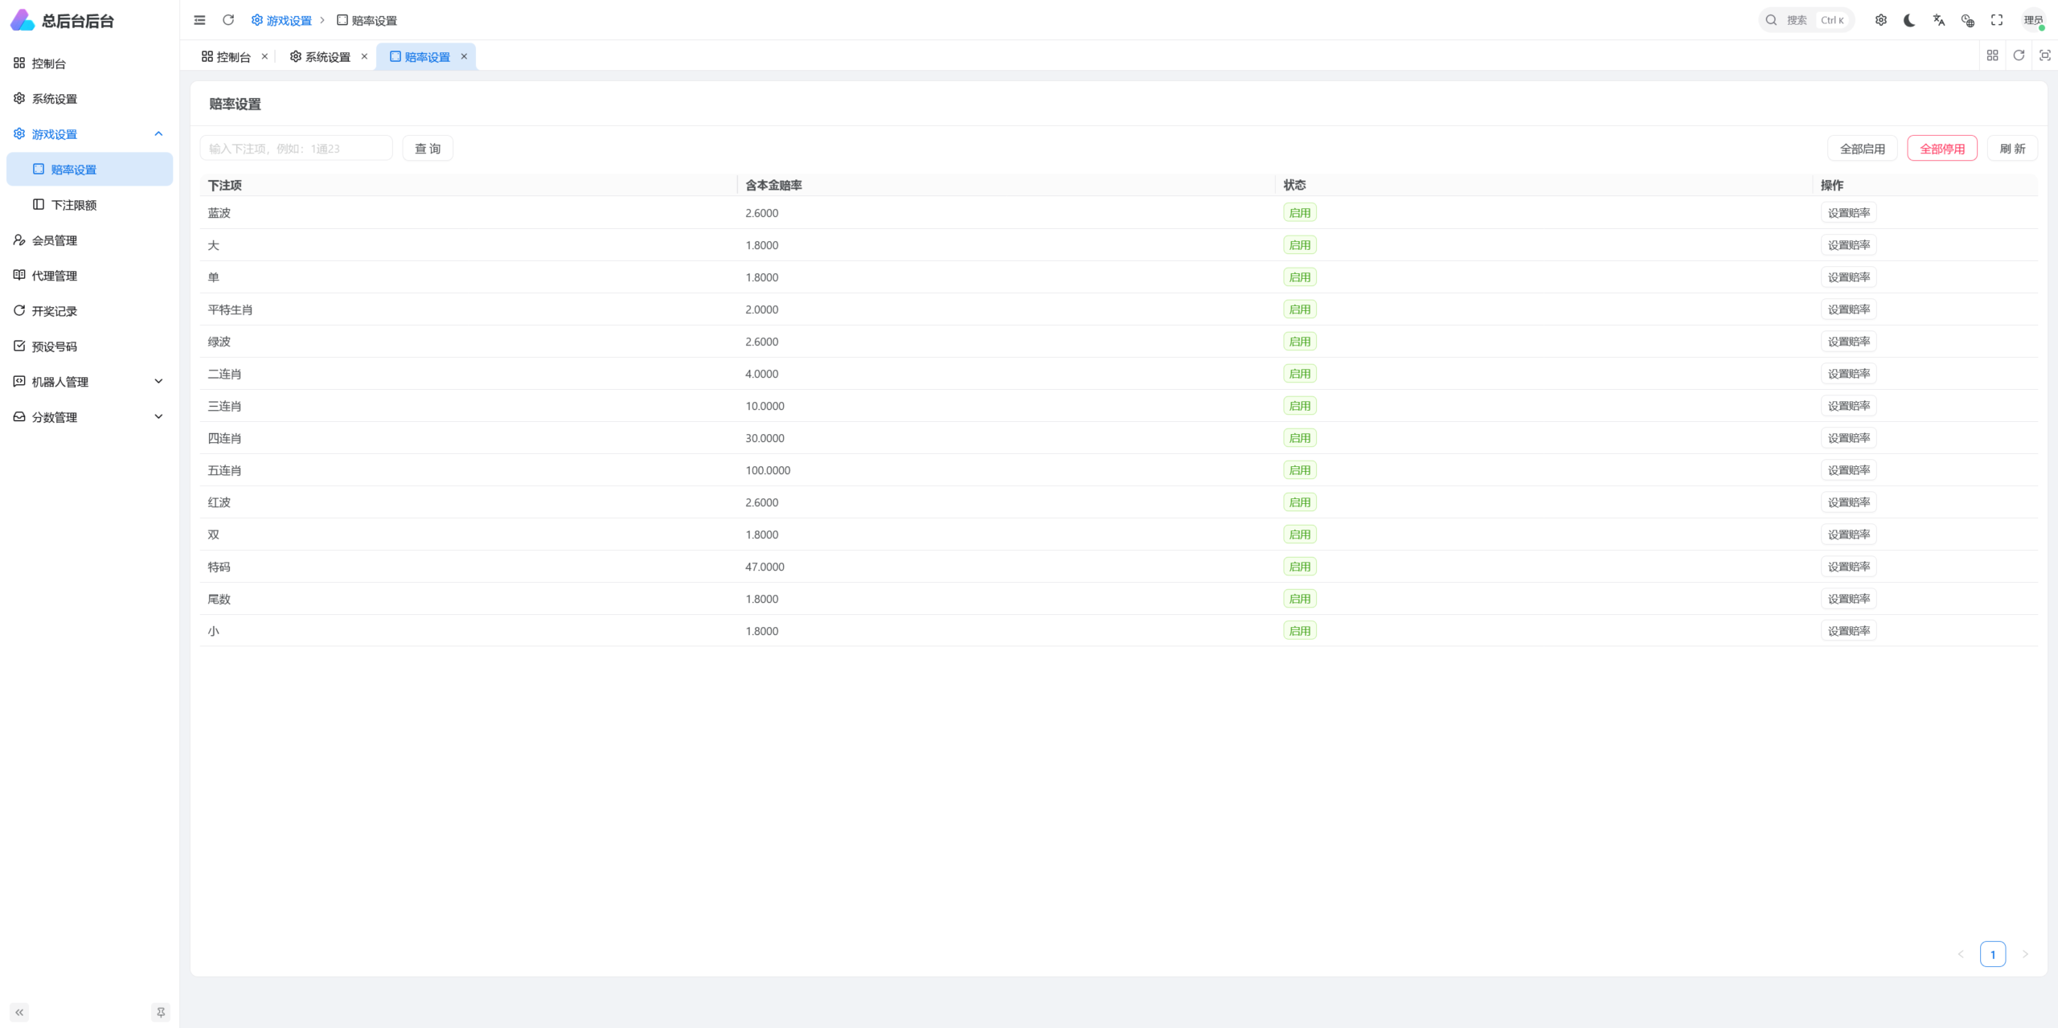
Task: Click the 启用 status tag for 平特生肖
Action: (1300, 309)
